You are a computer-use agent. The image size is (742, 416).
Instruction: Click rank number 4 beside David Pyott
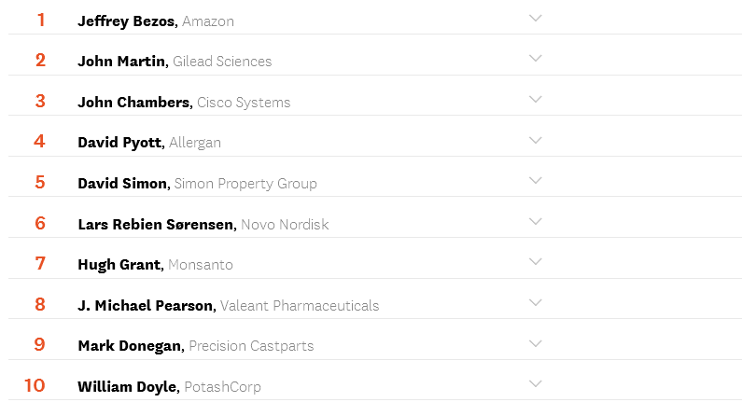pos(39,142)
